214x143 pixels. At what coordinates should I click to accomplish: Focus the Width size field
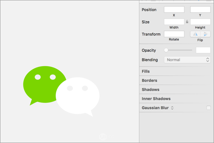tap(174, 22)
